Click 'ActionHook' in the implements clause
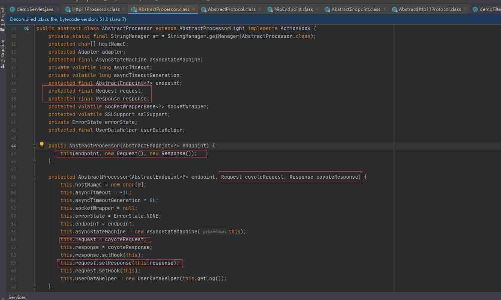 click(296, 28)
